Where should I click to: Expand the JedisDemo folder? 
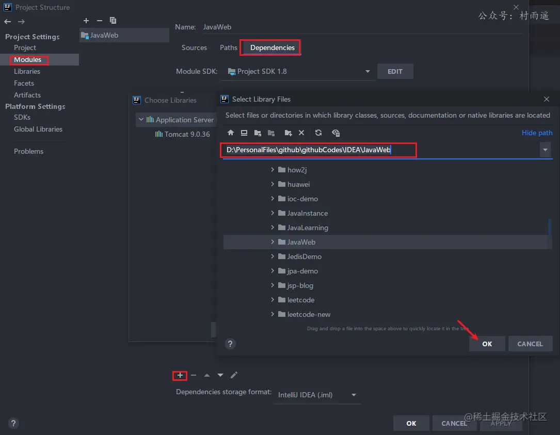273,256
